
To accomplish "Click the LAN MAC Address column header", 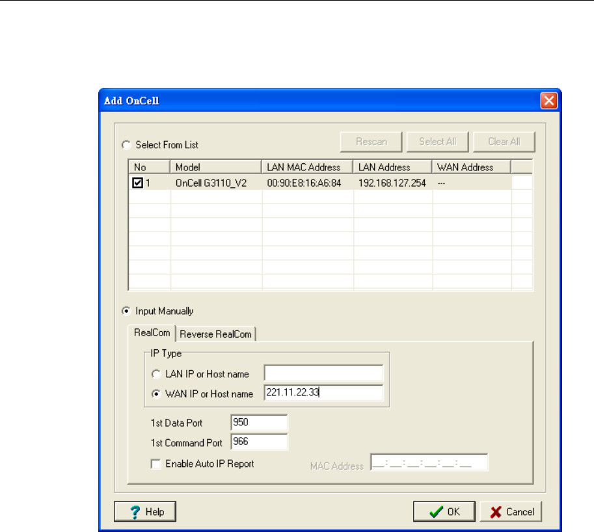I will pos(307,167).
